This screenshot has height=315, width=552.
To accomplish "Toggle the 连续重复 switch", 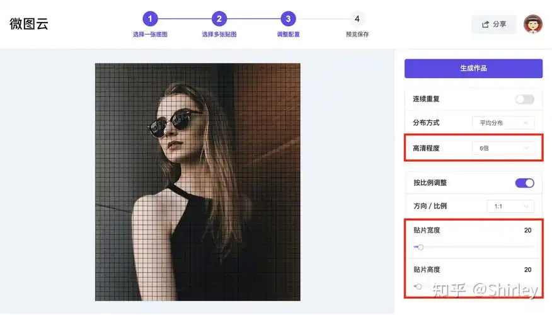I will pyautogui.click(x=524, y=100).
